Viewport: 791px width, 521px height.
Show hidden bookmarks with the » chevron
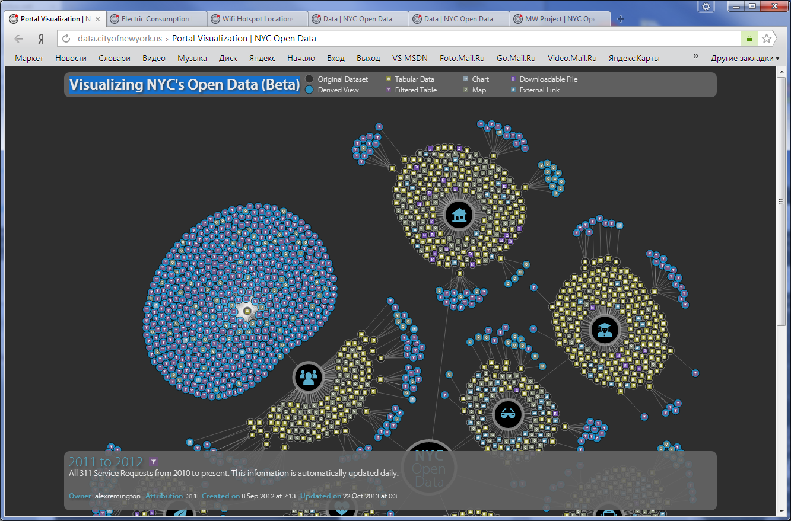[x=696, y=57]
